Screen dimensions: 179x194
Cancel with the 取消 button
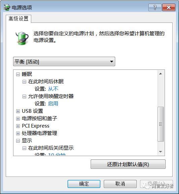point(120,184)
